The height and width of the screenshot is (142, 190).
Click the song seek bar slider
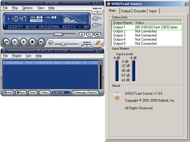pyautogui.click(x=58, y=34)
